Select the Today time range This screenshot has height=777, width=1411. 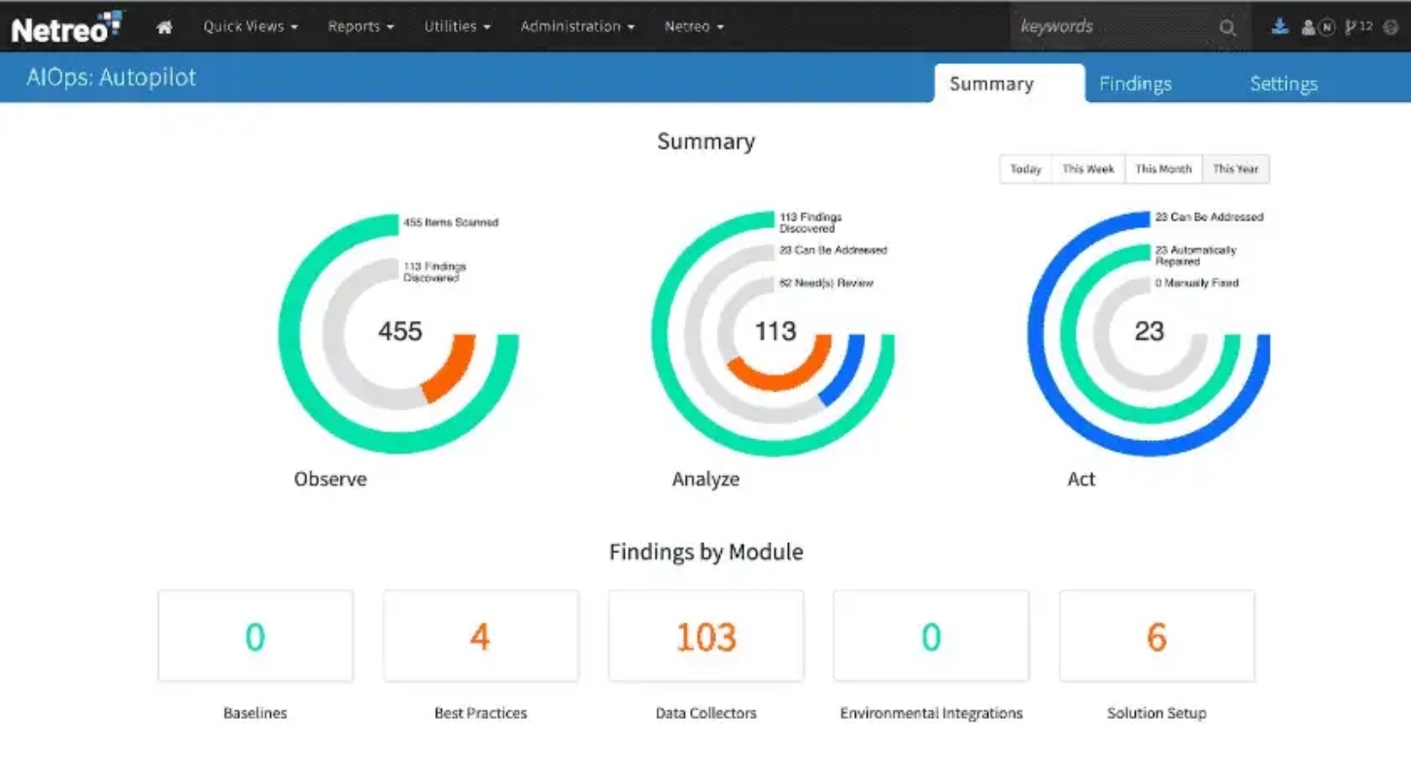coord(1025,169)
